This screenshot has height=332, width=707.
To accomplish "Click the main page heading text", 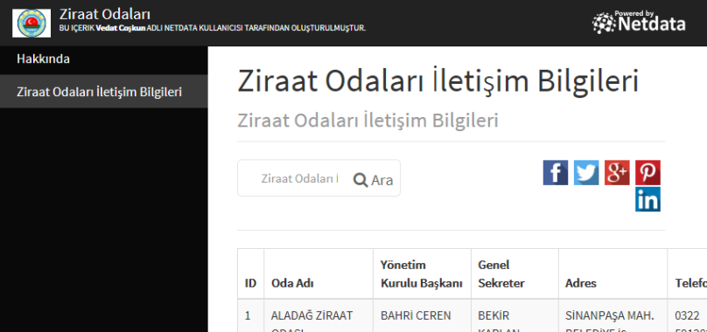I will coord(437,81).
